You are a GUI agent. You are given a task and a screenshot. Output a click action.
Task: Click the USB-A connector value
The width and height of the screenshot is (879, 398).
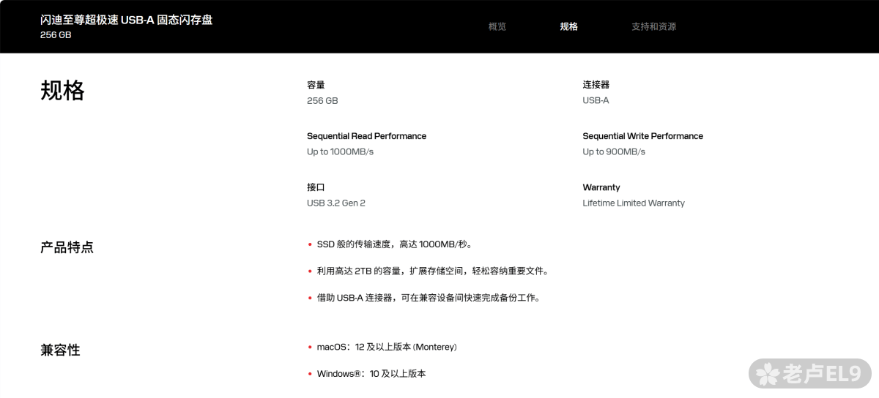coord(596,100)
